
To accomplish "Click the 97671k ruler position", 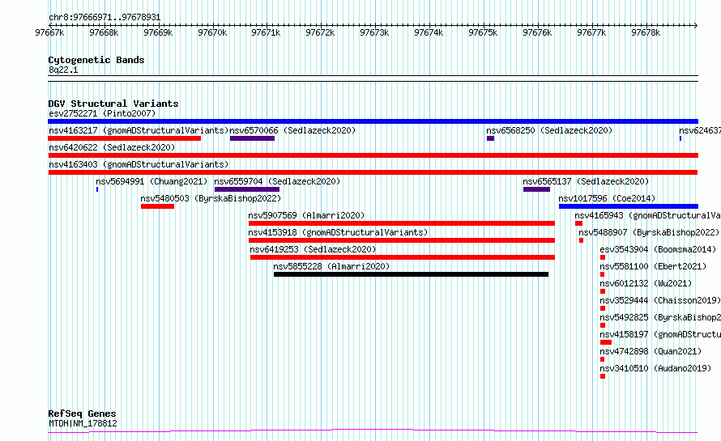I will click(266, 32).
